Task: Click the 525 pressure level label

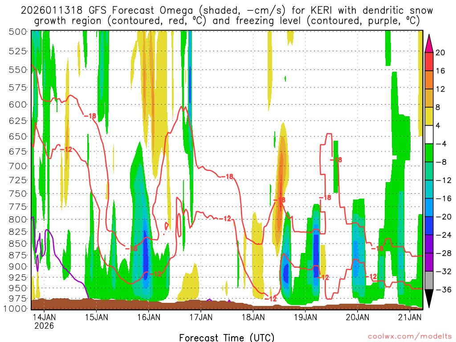Action: click(18, 51)
